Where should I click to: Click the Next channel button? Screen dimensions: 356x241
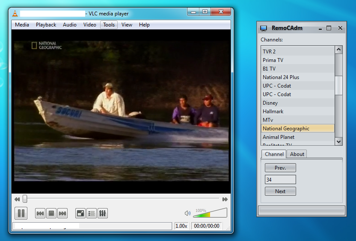tap(280, 191)
